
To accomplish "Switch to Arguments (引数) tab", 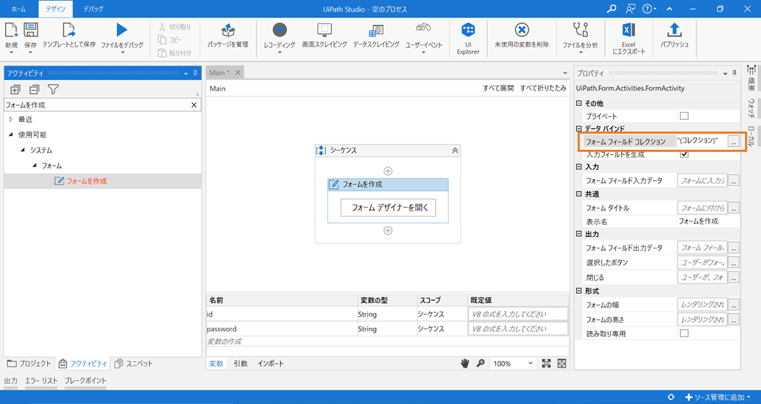I will [240, 364].
